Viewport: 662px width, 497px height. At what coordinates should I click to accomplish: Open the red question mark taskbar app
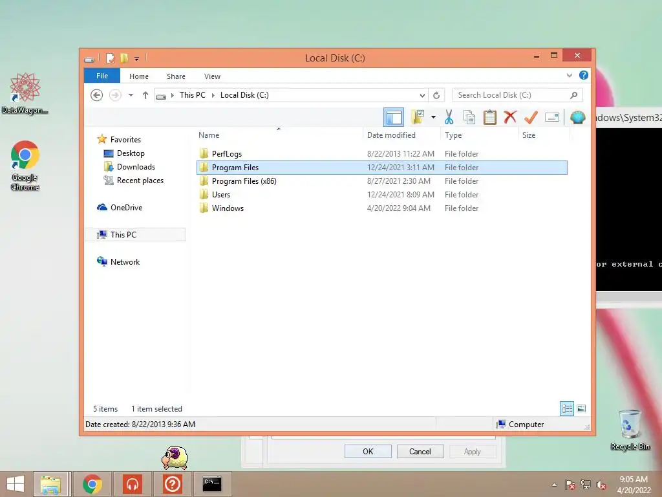[172, 484]
